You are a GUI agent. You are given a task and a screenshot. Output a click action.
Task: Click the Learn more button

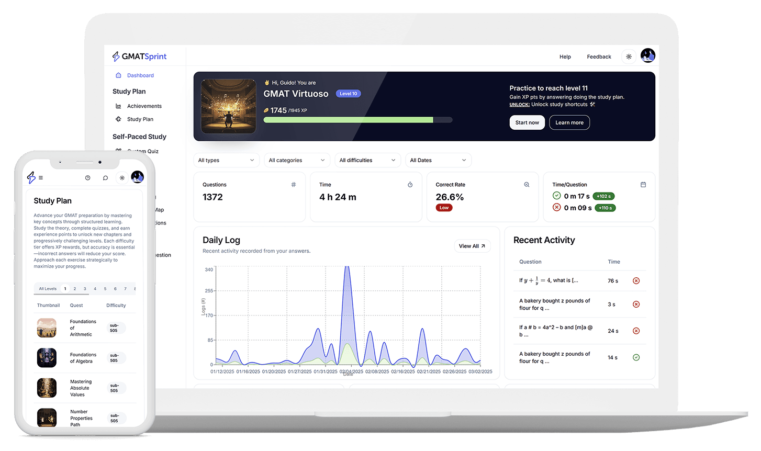coord(569,122)
